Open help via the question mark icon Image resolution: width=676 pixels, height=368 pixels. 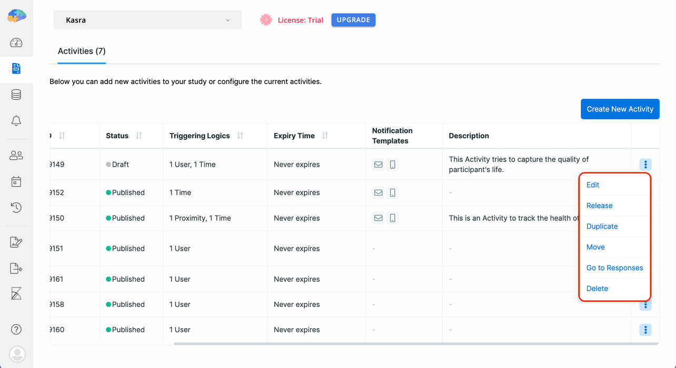(x=16, y=329)
